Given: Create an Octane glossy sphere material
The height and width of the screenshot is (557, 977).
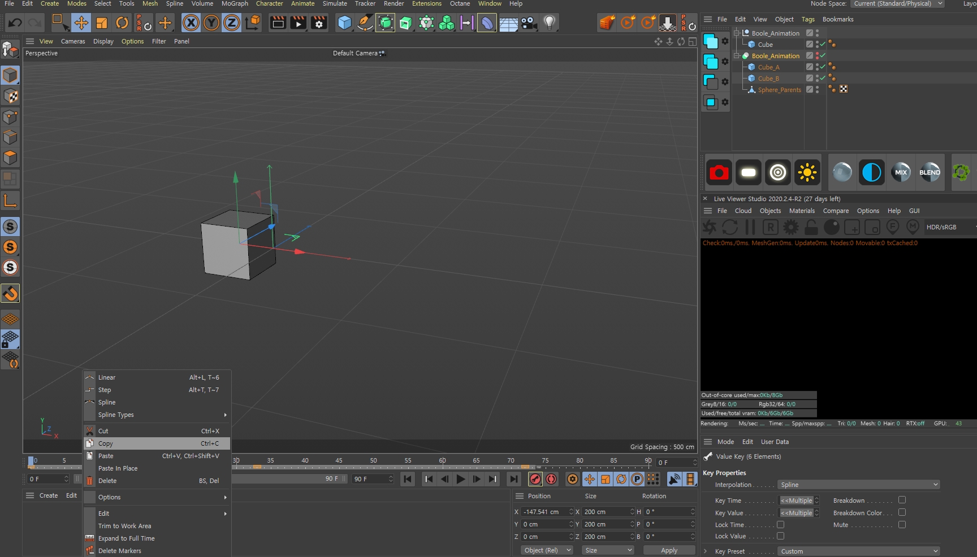Looking at the screenshot, I should pyautogui.click(x=842, y=172).
